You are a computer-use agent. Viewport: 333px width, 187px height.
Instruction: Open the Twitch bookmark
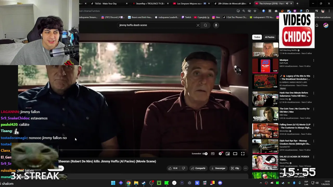pos(186,17)
